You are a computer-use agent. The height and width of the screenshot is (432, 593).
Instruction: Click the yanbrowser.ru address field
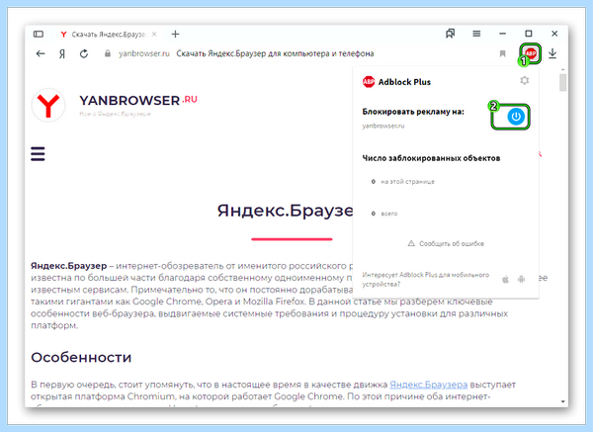(144, 53)
